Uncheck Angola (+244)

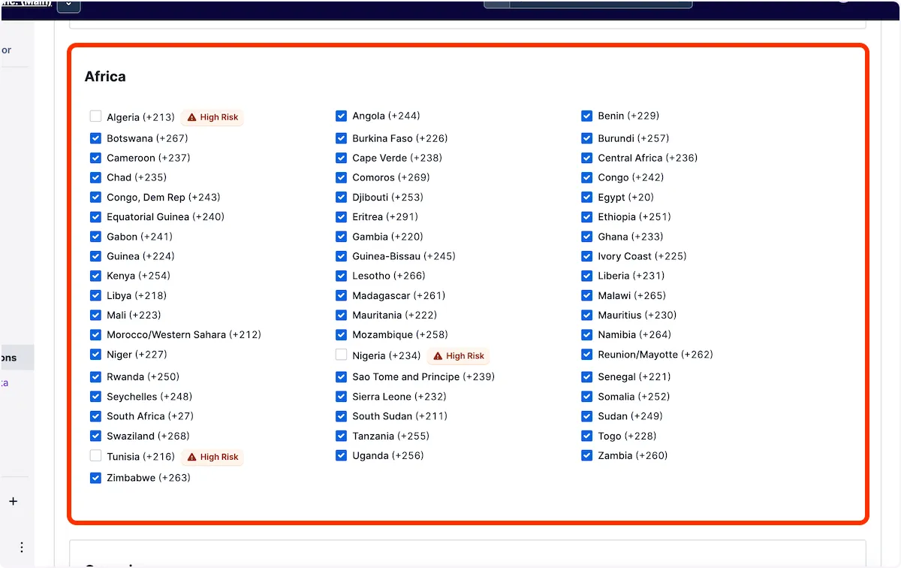pos(341,116)
